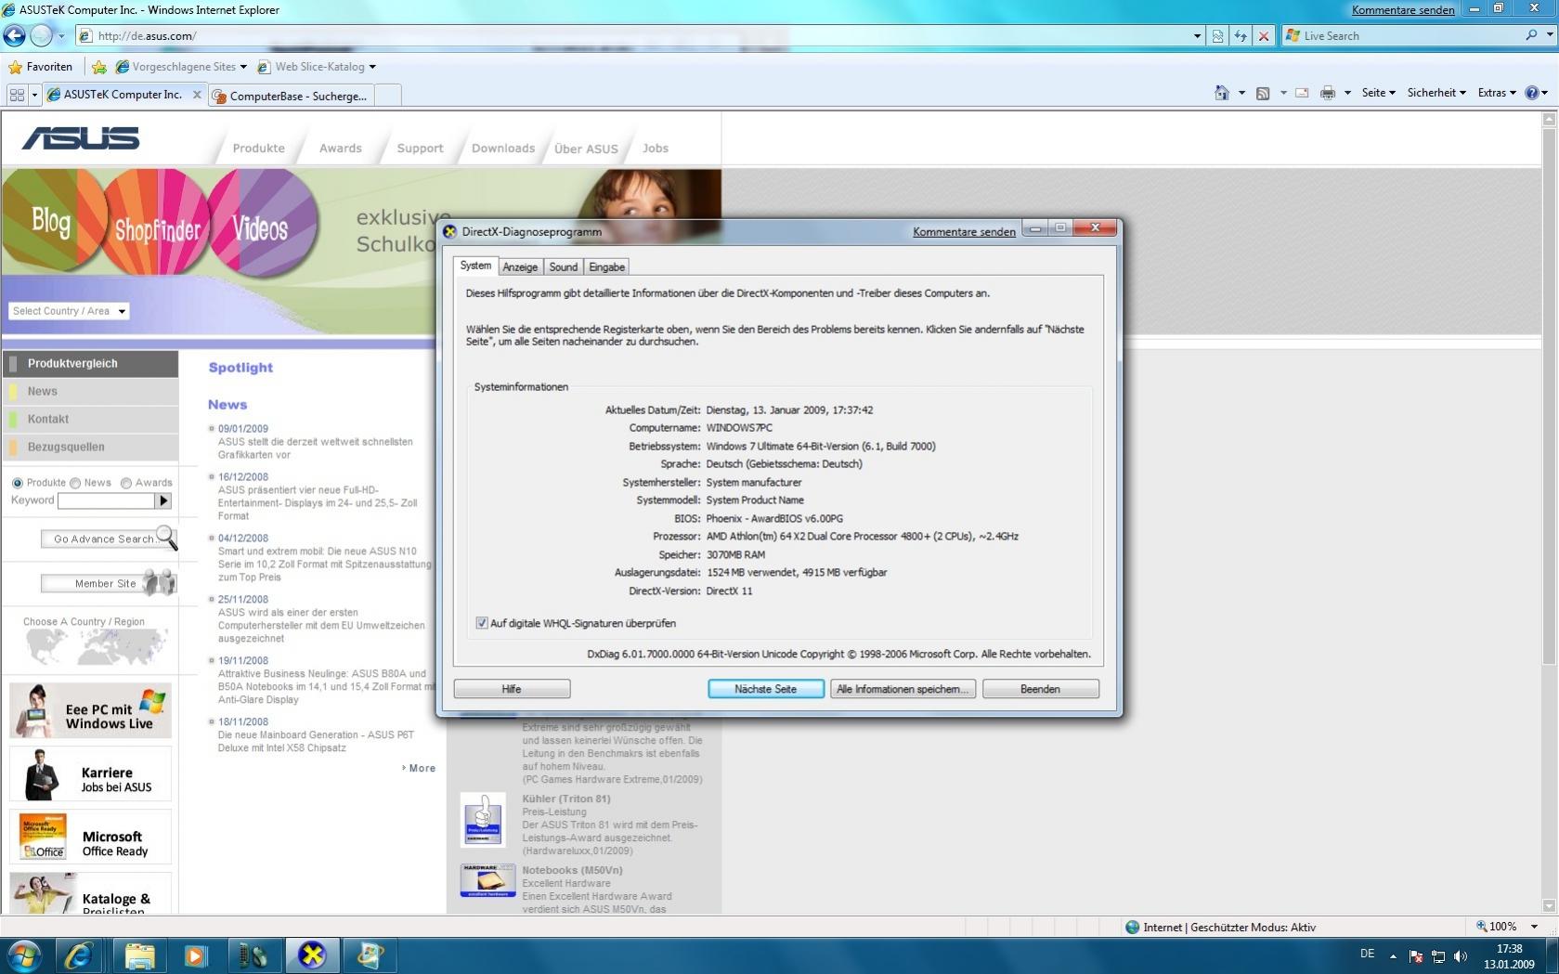Submit keyword search with the arrow button
This screenshot has width=1559, height=974.
163,500
